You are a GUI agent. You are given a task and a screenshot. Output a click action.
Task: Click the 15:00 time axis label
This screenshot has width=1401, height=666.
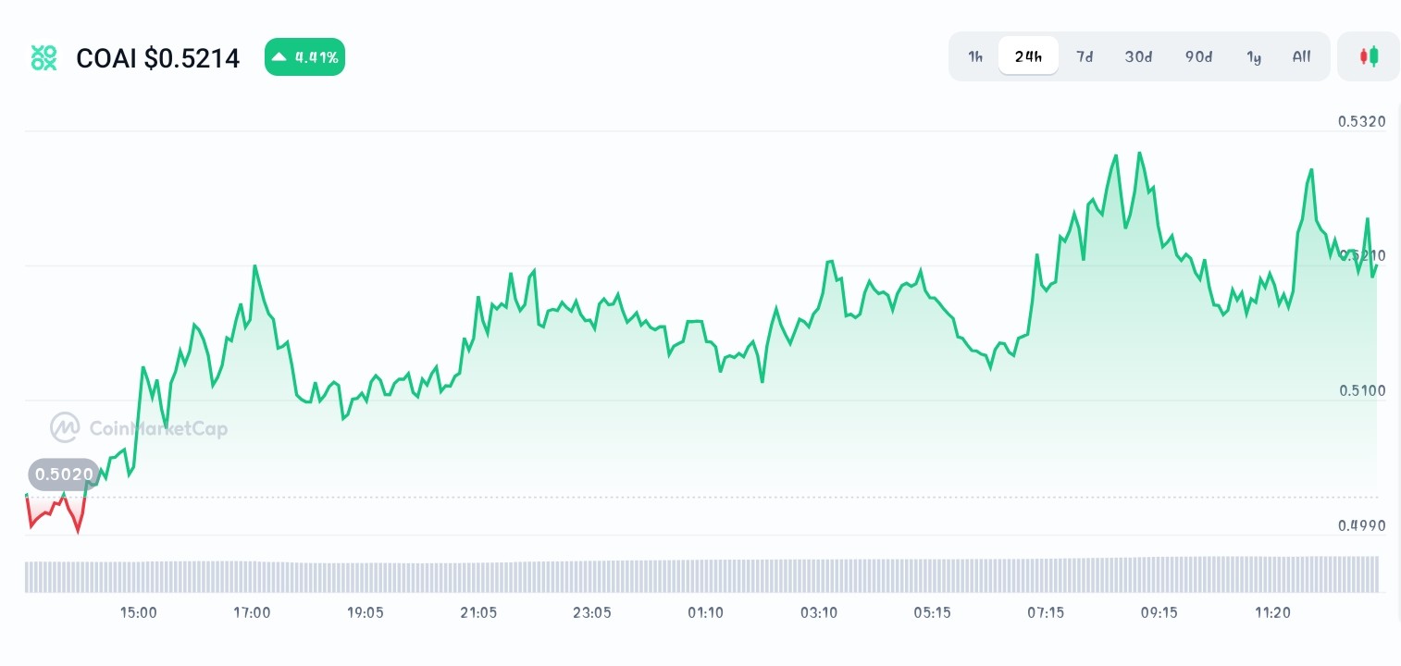tap(139, 612)
